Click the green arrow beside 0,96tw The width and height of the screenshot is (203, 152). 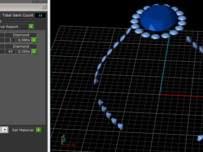click(34, 40)
